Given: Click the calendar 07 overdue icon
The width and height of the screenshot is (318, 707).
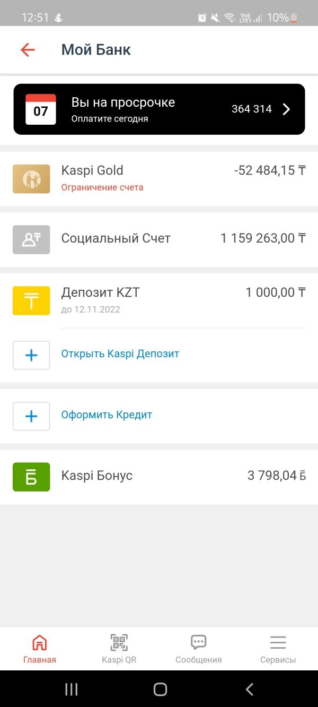Looking at the screenshot, I should (x=41, y=109).
